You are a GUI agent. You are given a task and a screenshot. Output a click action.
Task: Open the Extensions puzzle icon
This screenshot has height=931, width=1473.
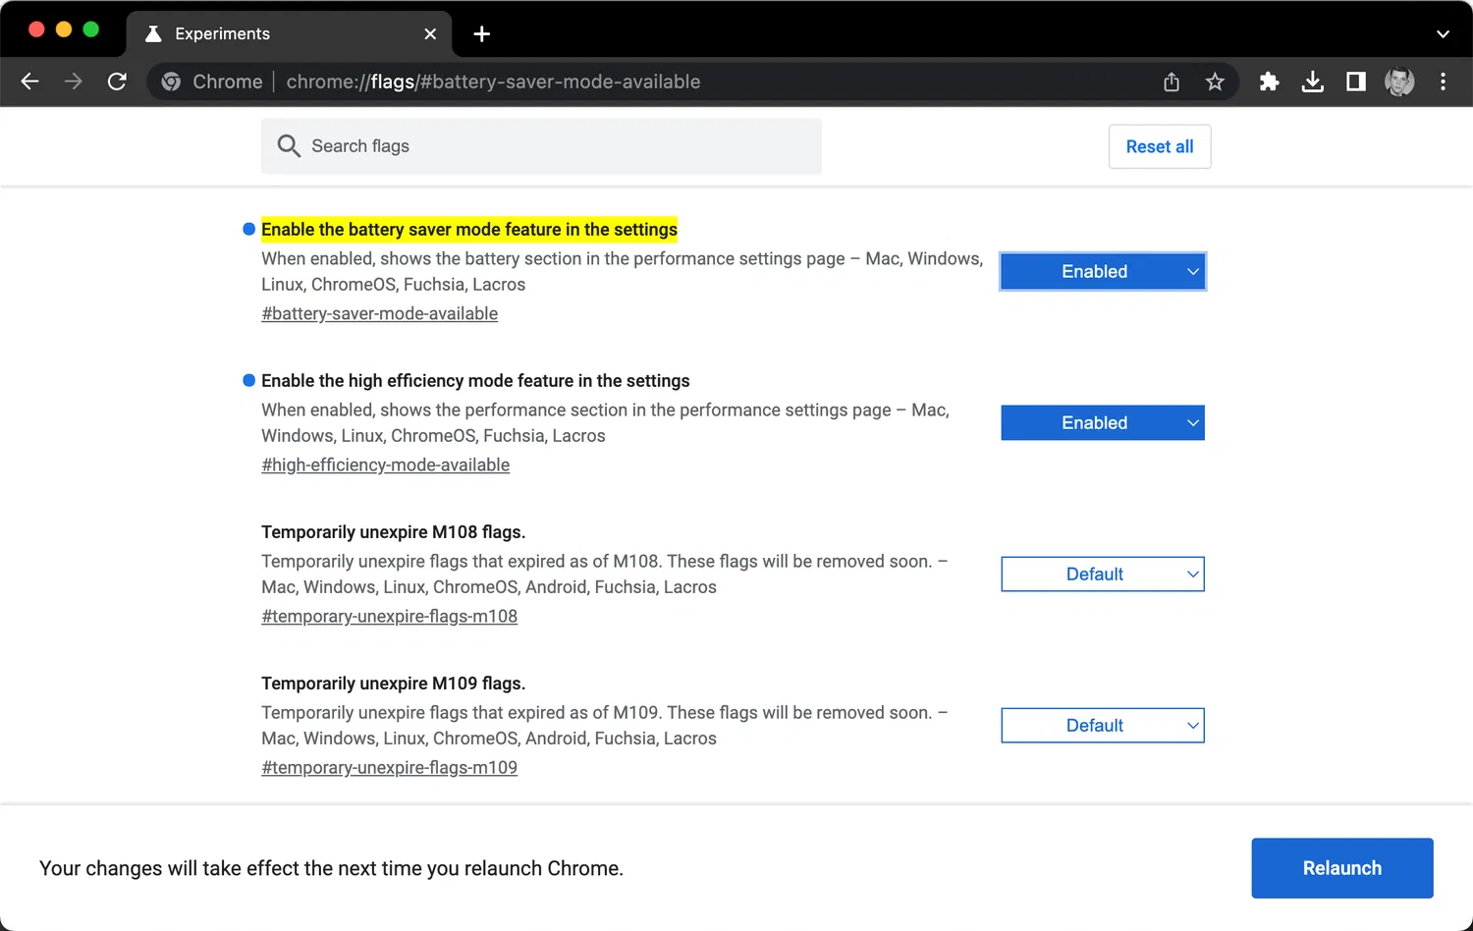[x=1269, y=82]
